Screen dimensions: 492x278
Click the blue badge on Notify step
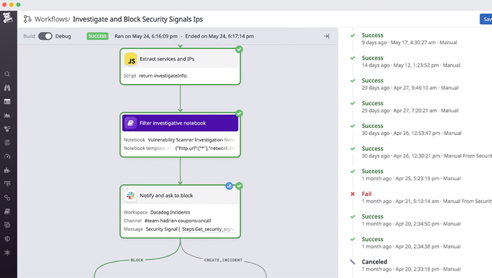[x=230, y=186]
